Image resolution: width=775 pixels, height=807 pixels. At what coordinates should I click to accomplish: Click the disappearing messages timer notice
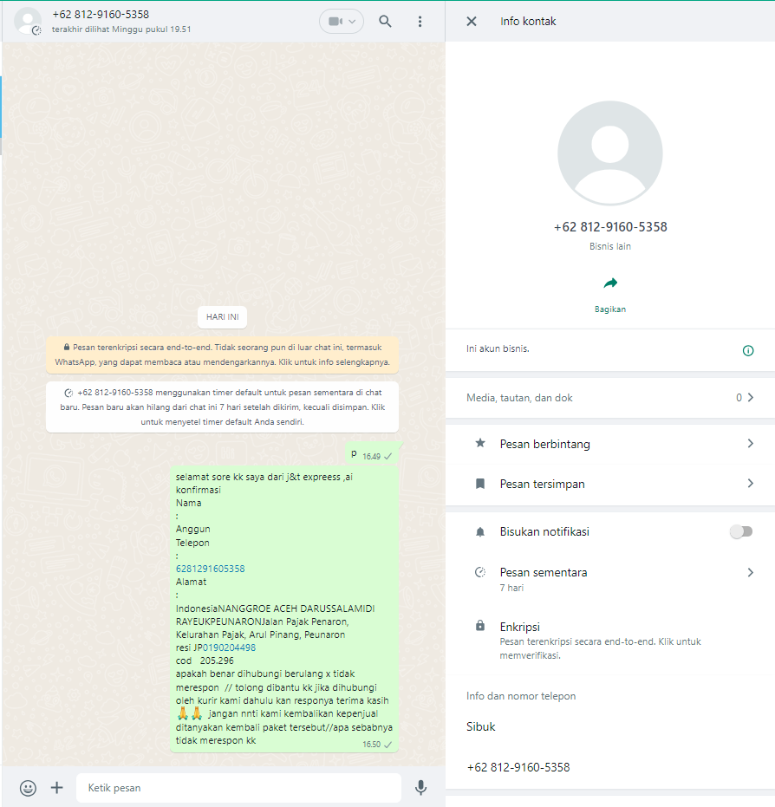pyautogui.click(x=222, y=407)
